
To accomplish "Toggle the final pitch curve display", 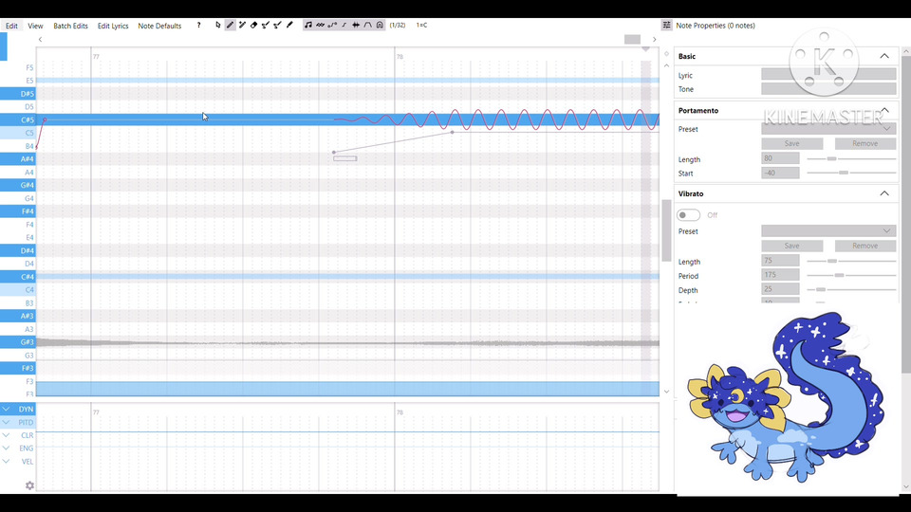I will point(344,25).
